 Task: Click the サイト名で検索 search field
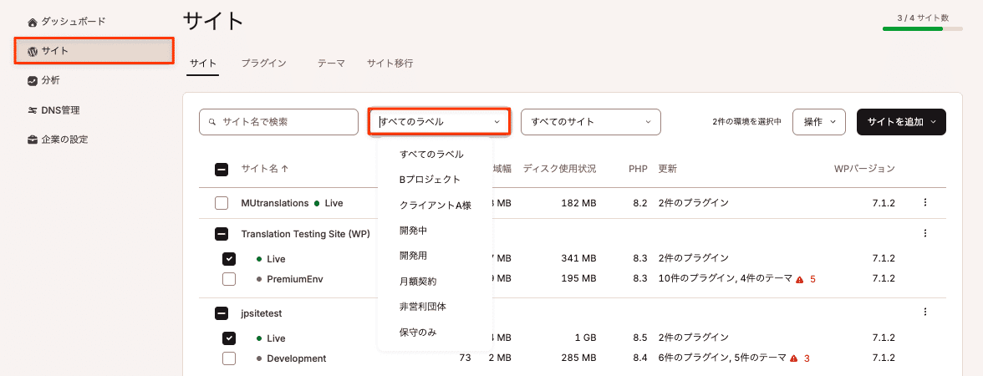(279, 122)
